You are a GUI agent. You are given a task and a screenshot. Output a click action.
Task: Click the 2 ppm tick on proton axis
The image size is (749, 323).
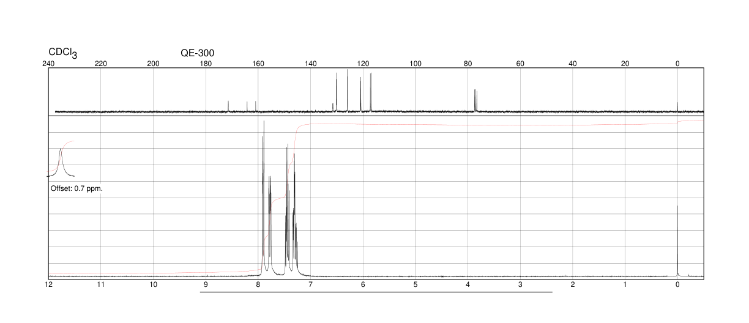click(x=573, y=285)
